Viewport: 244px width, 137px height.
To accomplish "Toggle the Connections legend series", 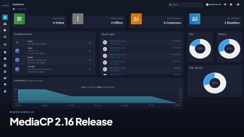I will click(x=88, y=87).
